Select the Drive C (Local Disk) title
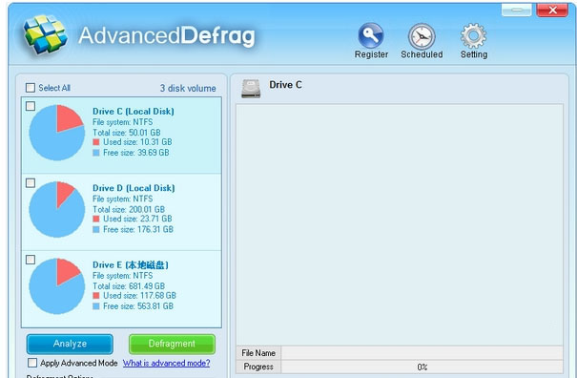Image resolution: width=577 pixels, height=378 pixels. [x=134, y=112]
